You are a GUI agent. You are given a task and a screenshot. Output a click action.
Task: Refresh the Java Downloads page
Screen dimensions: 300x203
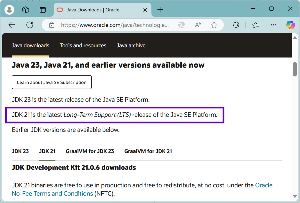point(30,25)
